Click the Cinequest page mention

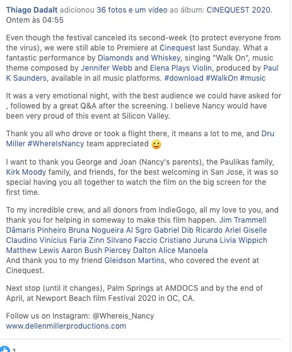(178, 48)
